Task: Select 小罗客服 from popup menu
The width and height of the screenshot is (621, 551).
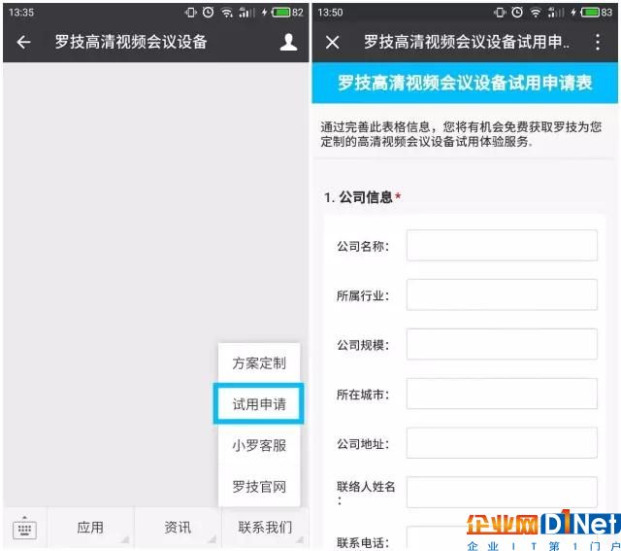Action: pos(259,445)
